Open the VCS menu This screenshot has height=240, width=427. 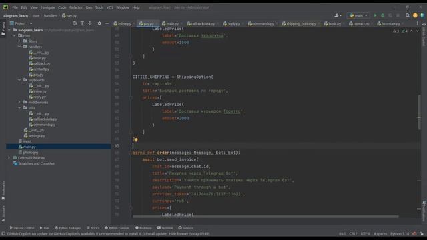pyautogui.click(x=109, y=7)
